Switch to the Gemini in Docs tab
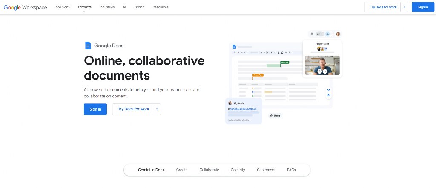Screen dimensions: 436x188 (151, 170)
